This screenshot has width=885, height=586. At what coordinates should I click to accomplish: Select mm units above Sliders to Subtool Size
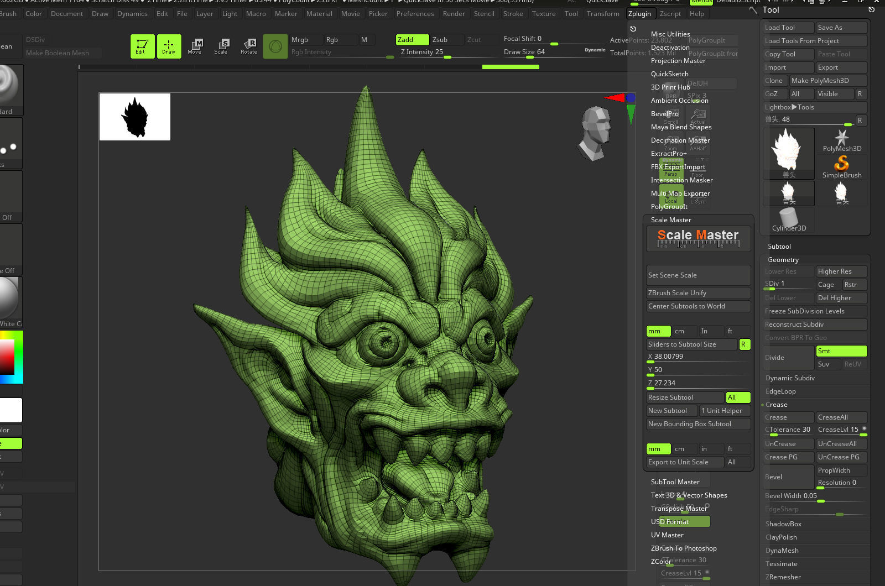pos(658,331)
